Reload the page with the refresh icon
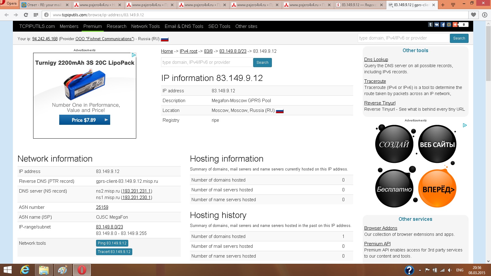This screenshot has height=276, width=491. point(26,15)
